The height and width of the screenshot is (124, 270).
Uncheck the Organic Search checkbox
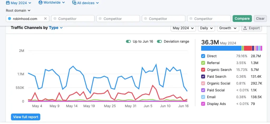pos(203,70)
